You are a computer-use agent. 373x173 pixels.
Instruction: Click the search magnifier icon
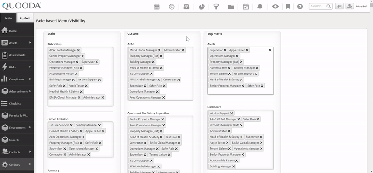tap(329, 6)
